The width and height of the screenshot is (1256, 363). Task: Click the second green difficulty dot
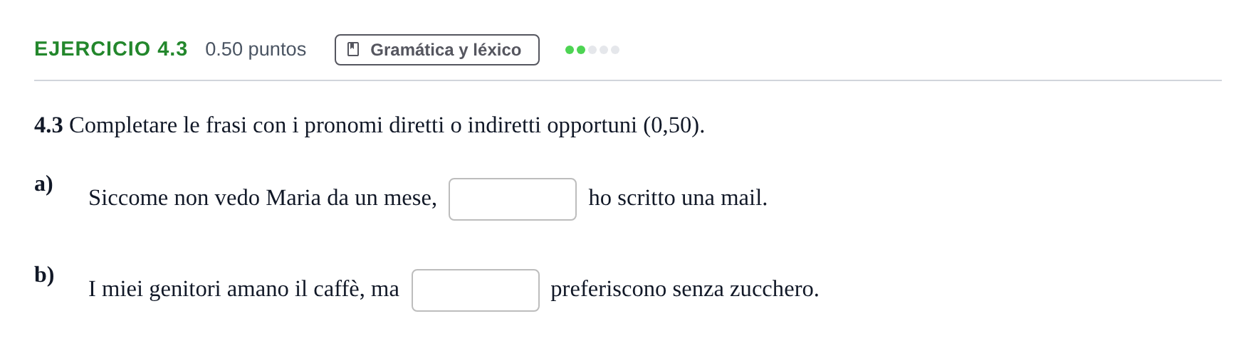tap(581, 50)
